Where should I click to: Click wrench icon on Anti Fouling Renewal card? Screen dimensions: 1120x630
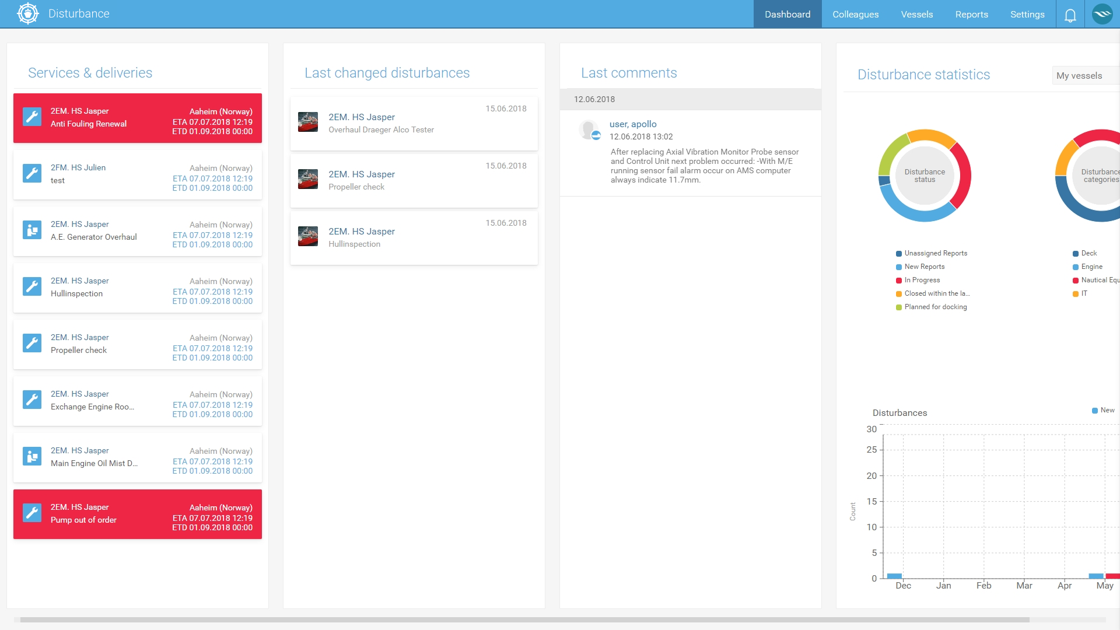point(32,117)
